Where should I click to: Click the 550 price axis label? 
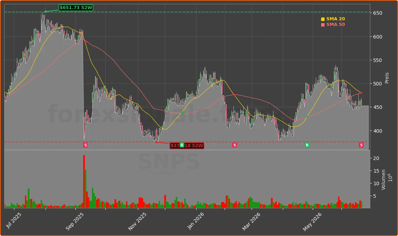pos(378,60)
